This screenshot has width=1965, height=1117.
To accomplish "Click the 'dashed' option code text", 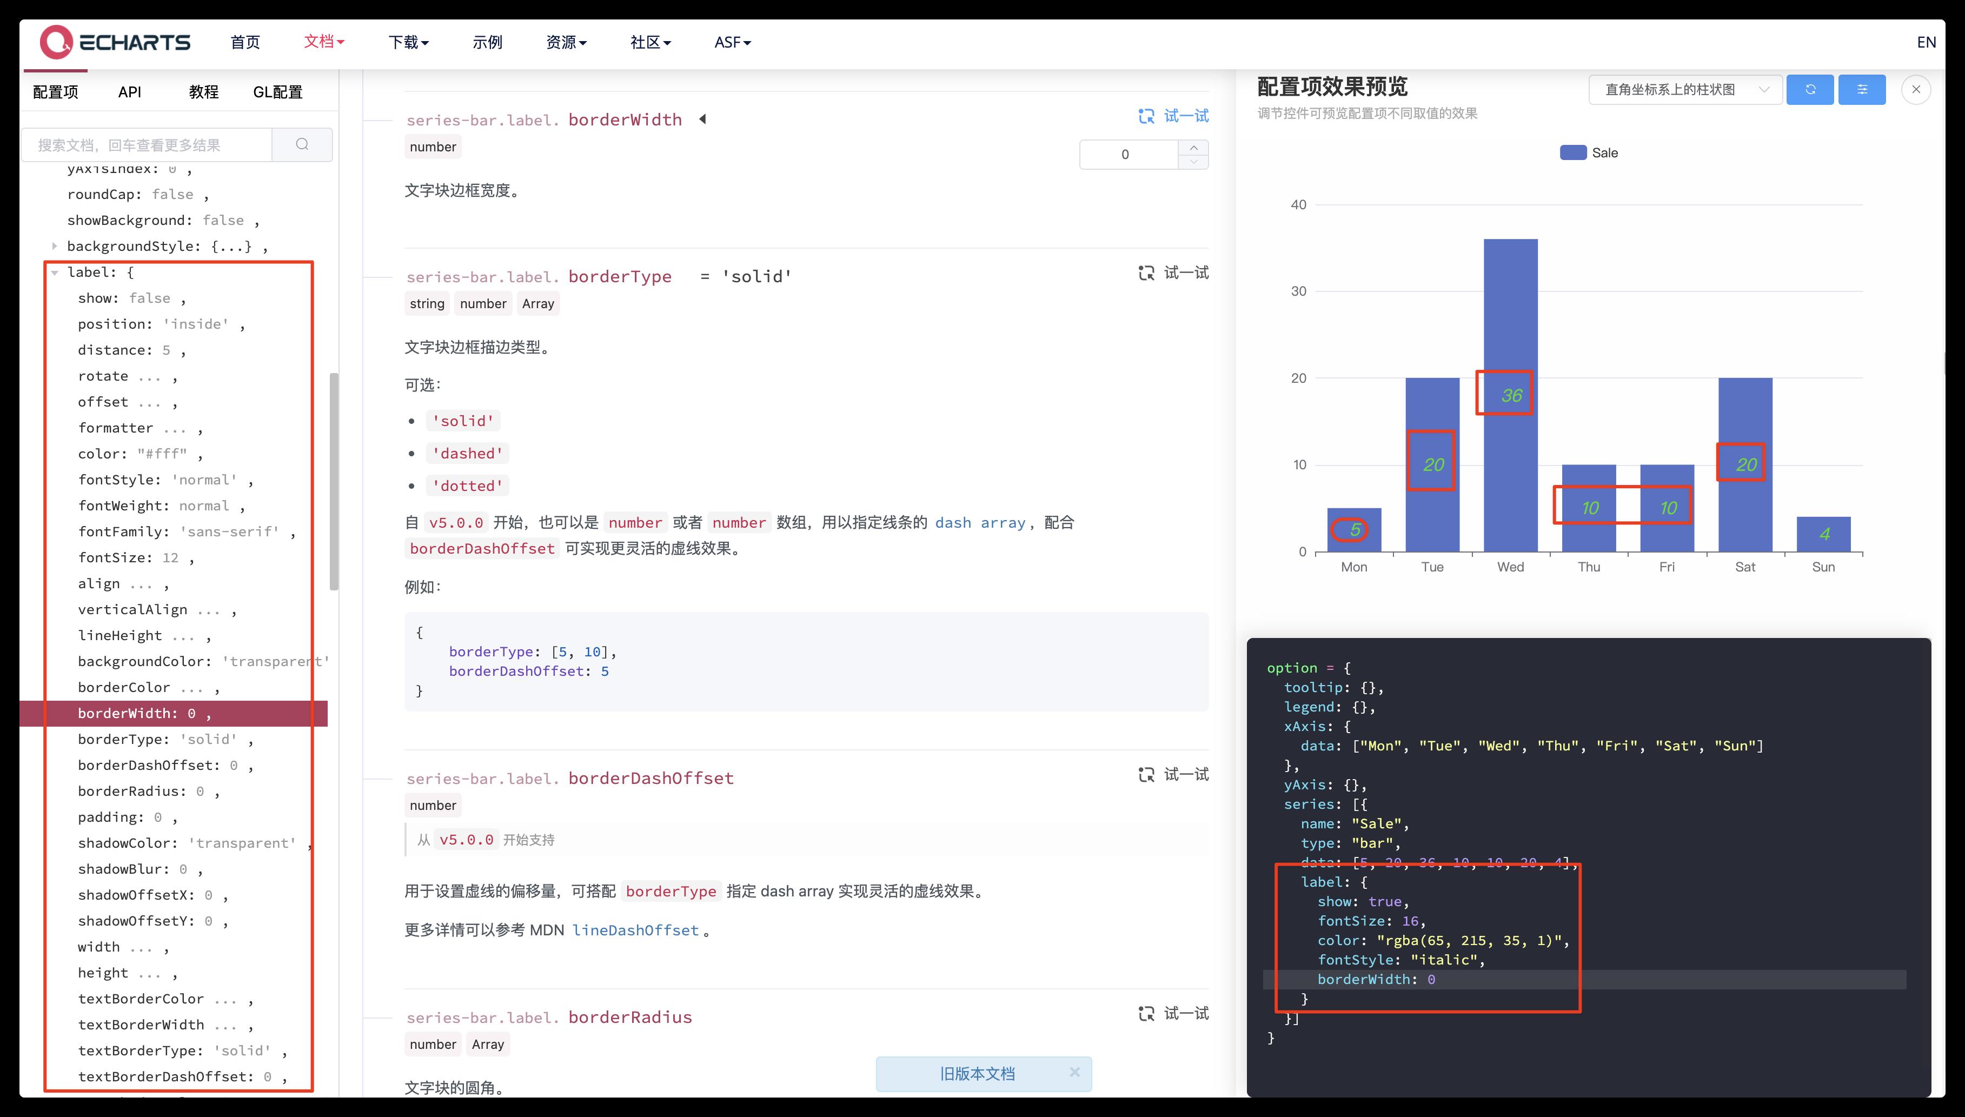I will click(467, 454).
